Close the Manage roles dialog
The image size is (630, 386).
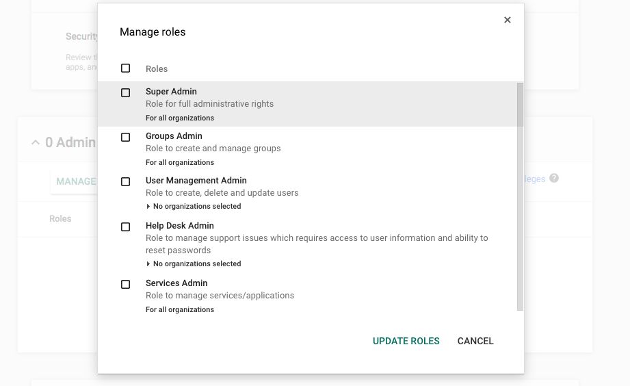pos(507,20)
